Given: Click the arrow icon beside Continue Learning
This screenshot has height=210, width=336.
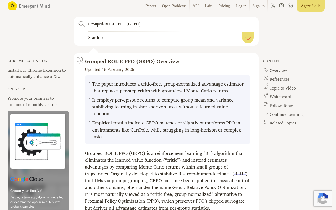Looking at the screenshot, I should [266, 113].
